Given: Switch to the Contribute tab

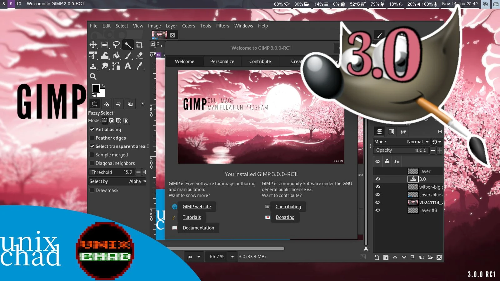Looking at the screenshot, I should pyautogui.click(x=260, y=62).
